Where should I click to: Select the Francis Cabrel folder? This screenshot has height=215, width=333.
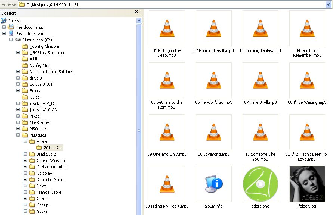tap(49, 192)
